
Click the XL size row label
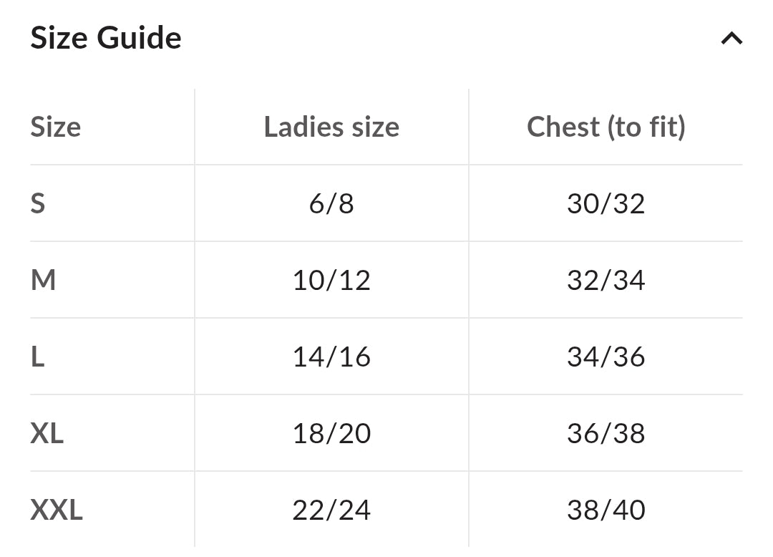47,432
